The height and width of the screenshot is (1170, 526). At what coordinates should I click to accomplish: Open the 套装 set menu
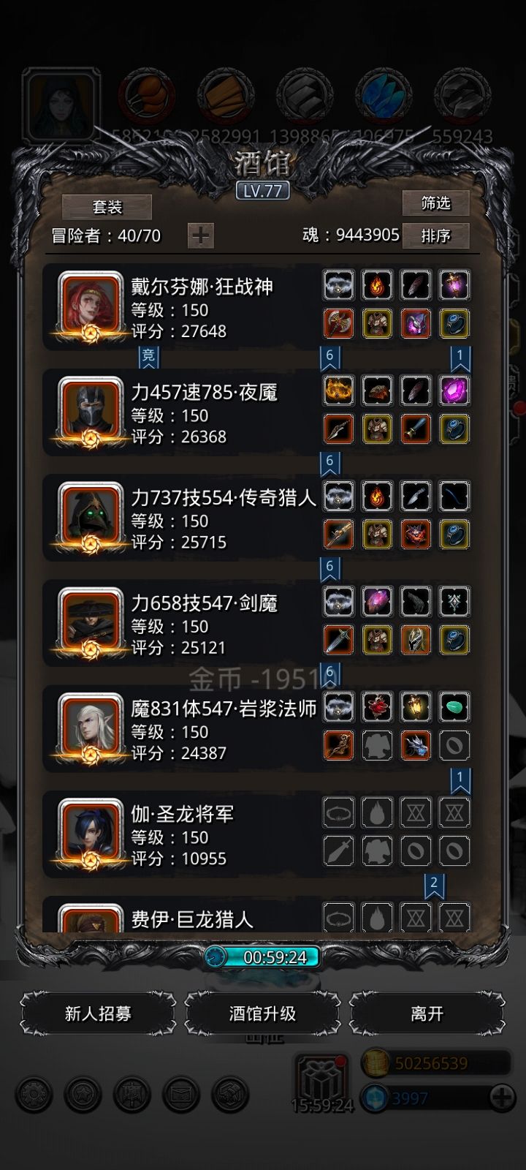[x=107, y=207]
